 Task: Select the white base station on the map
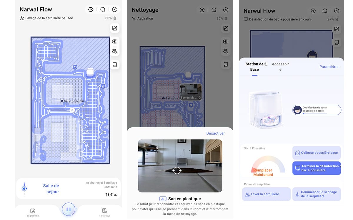click(90, 72)
